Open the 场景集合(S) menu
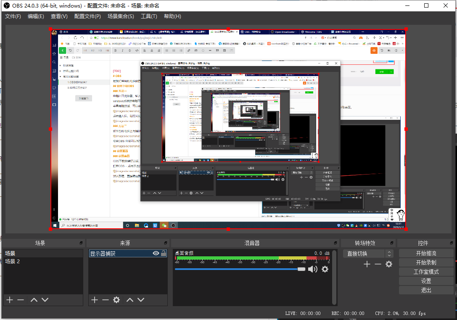This screenshot has width=457, height=320. 121,16
